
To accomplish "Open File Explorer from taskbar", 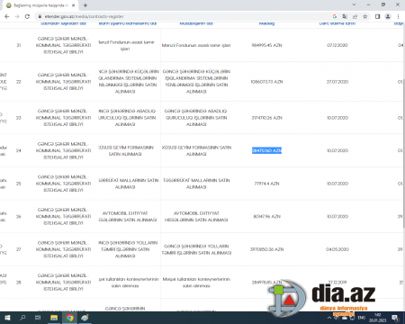I will (54, 318).
